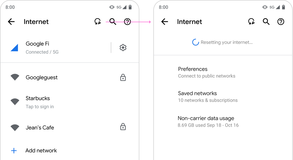Open Google Fi settings via the gear icon

(123, 47)
